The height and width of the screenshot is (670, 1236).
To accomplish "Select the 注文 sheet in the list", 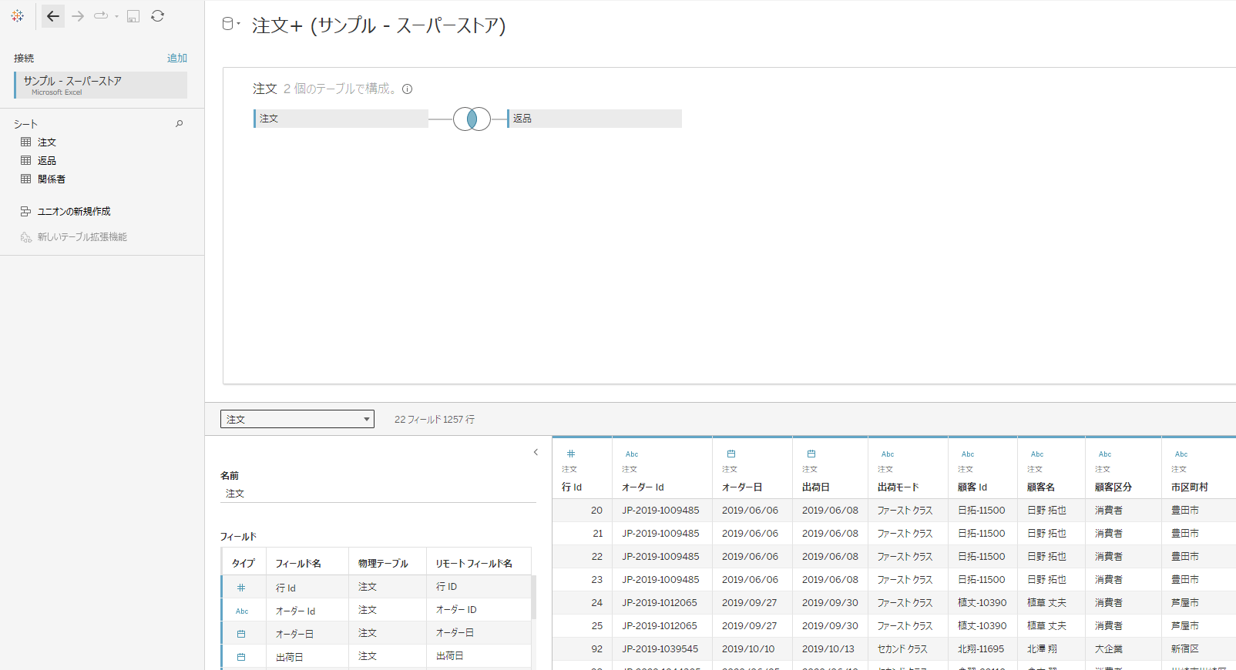I will 47,142.
